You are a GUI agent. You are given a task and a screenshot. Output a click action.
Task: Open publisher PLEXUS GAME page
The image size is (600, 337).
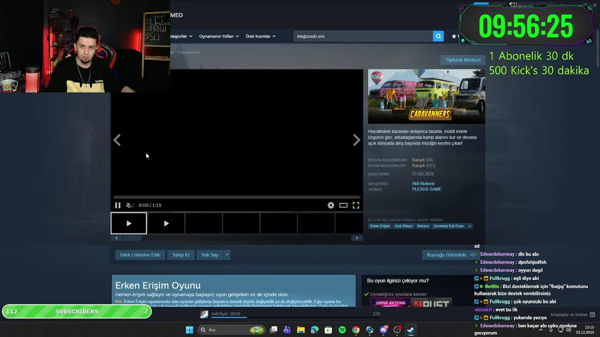tap(427, 189)
